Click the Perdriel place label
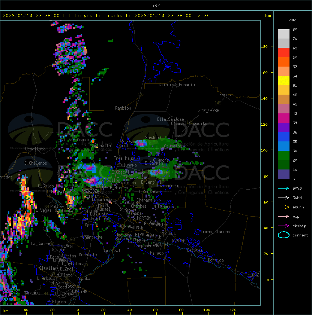 click(x=91, y=218)
